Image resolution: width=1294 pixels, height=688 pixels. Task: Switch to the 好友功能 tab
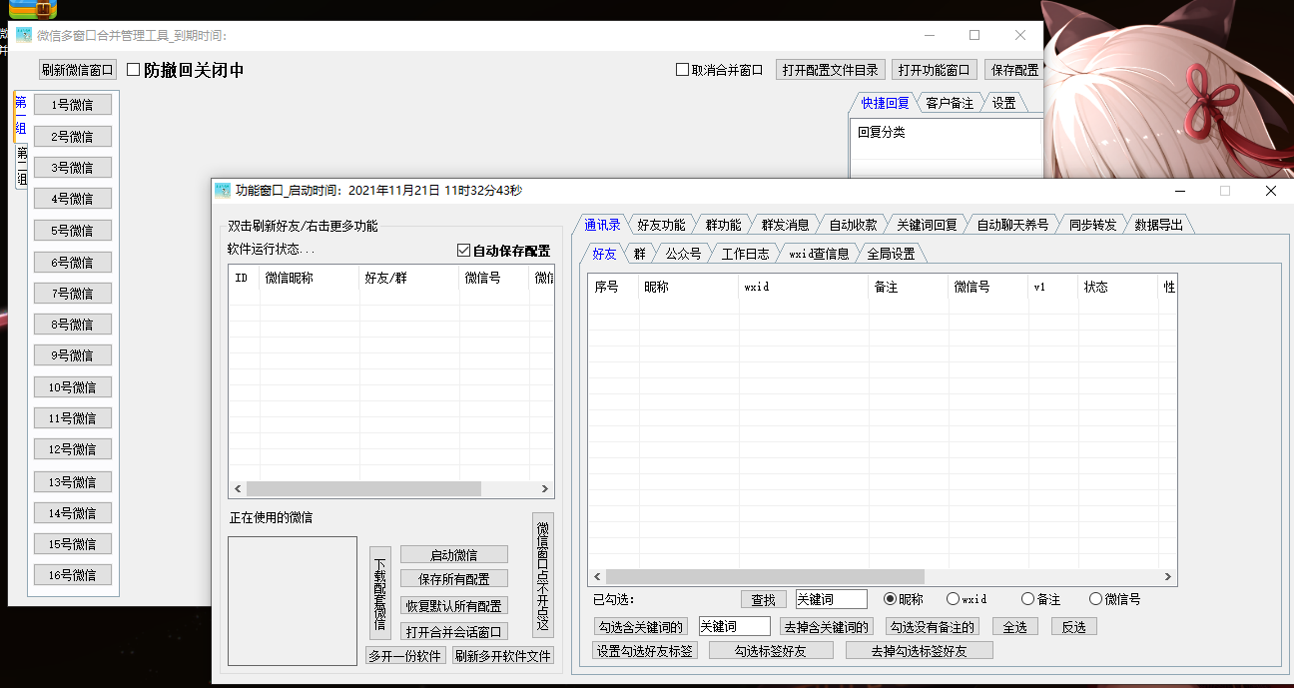[x=661, y=225]
